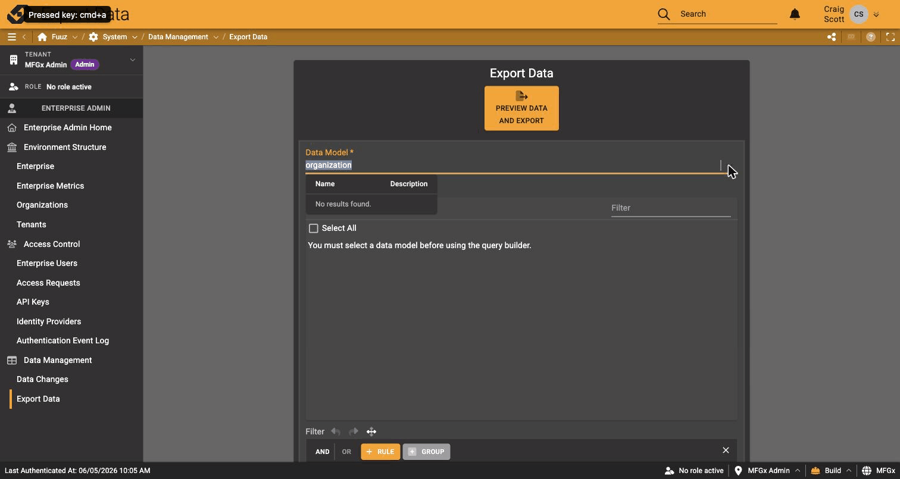Click the Description column header
The height and width of the screenshot is (479, 900).
[x=409, y=184]
